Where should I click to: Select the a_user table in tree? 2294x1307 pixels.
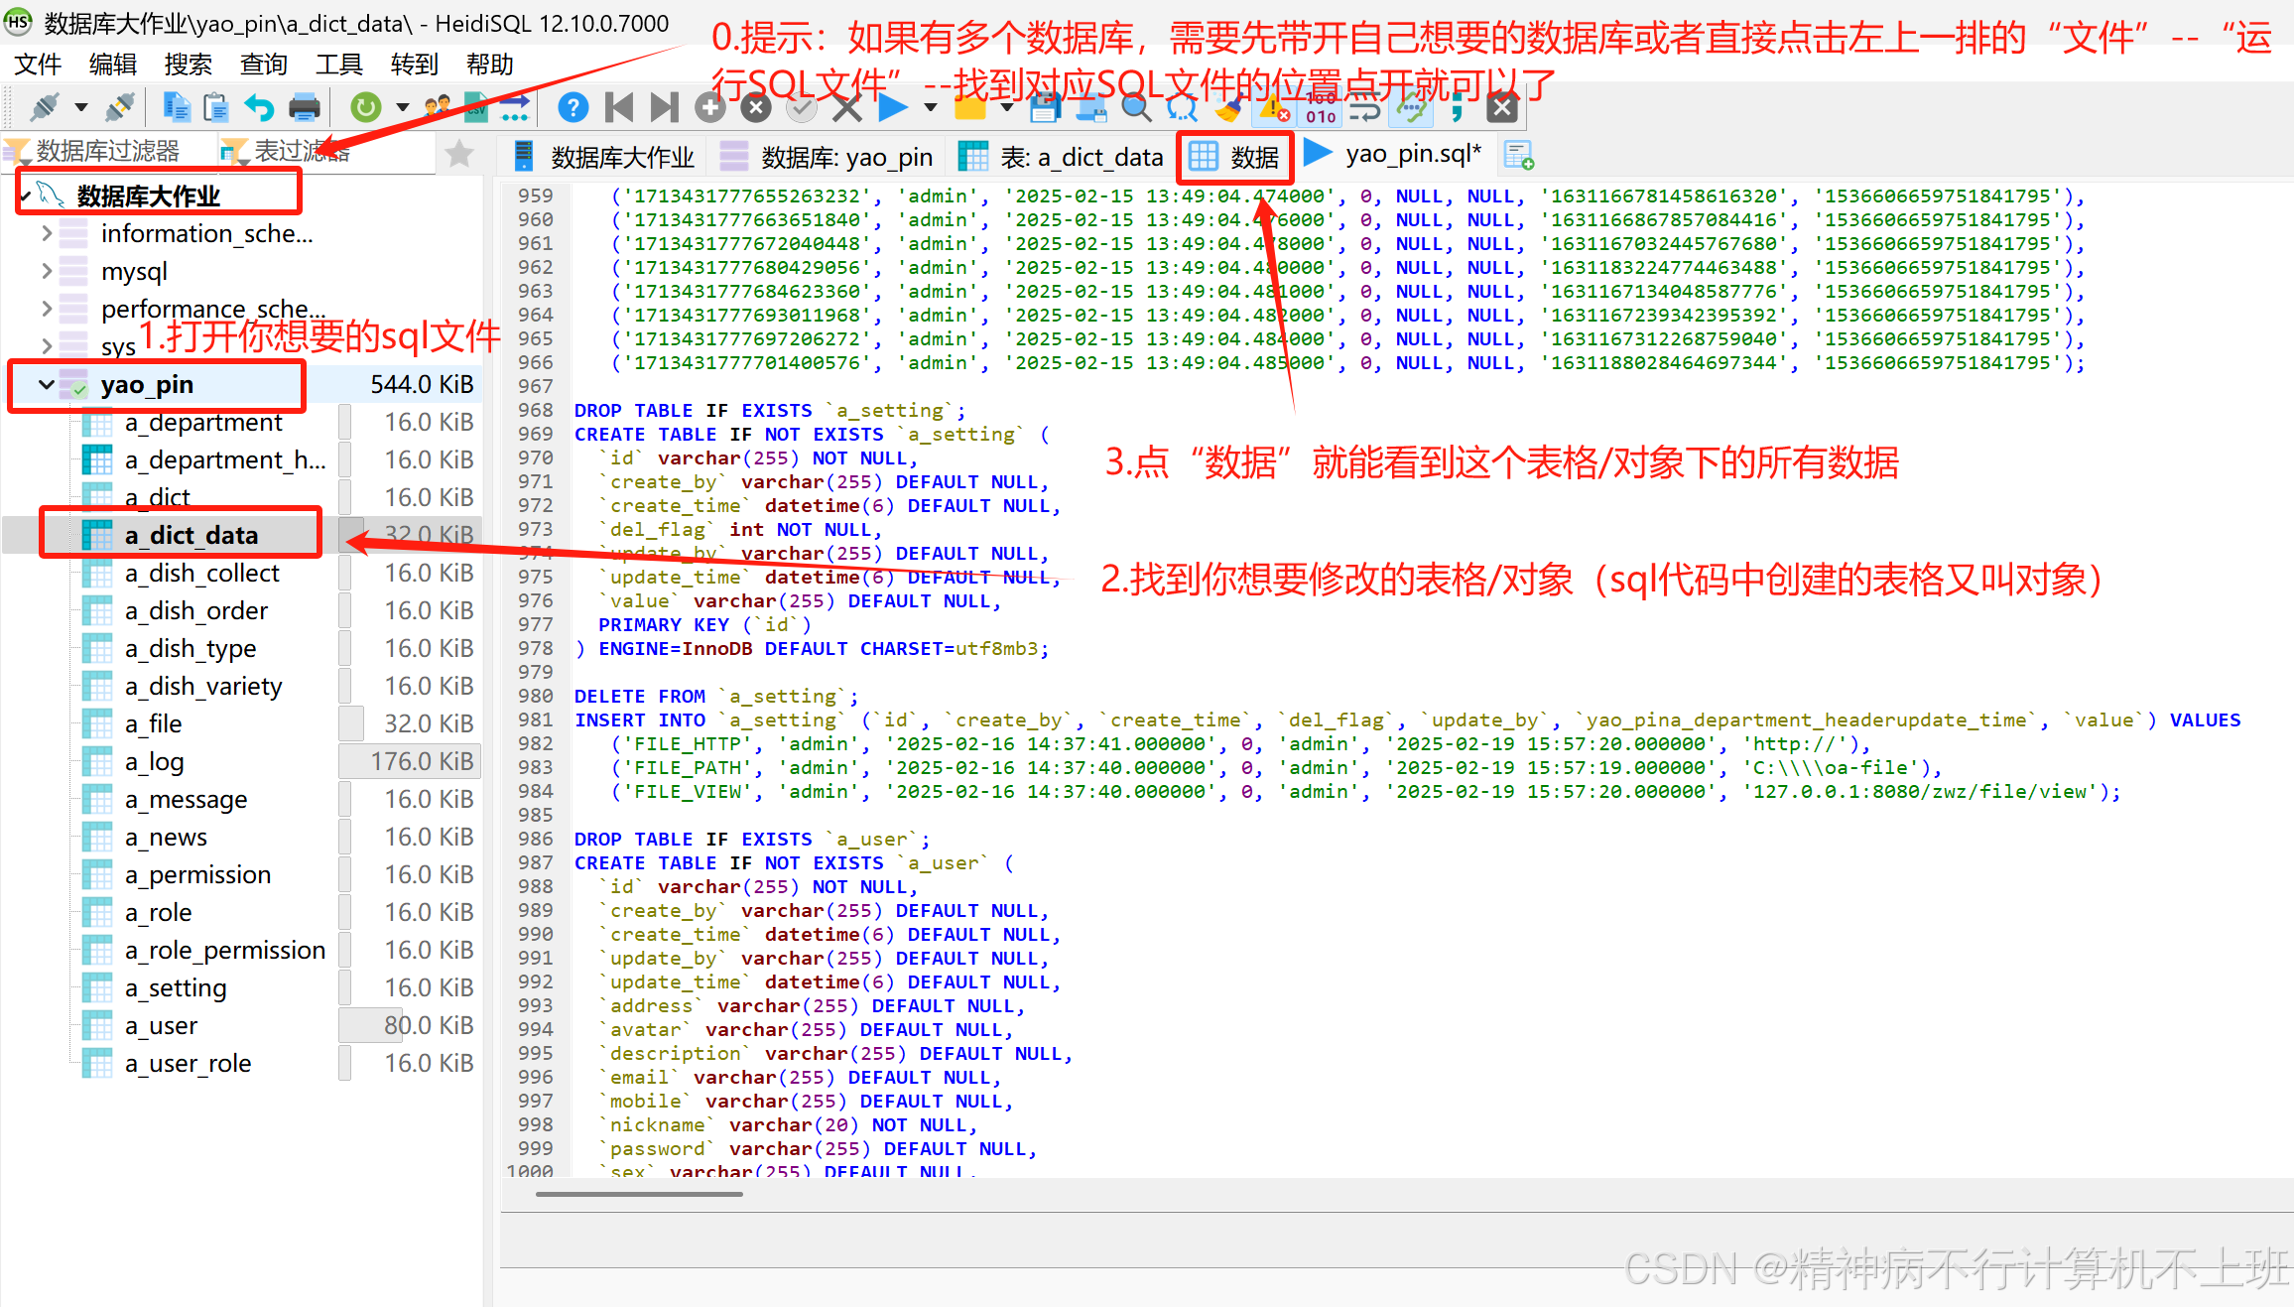coord(161,1025)
